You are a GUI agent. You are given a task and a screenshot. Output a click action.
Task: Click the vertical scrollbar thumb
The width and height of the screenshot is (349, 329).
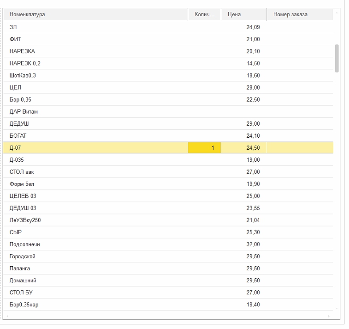(337, 59)
